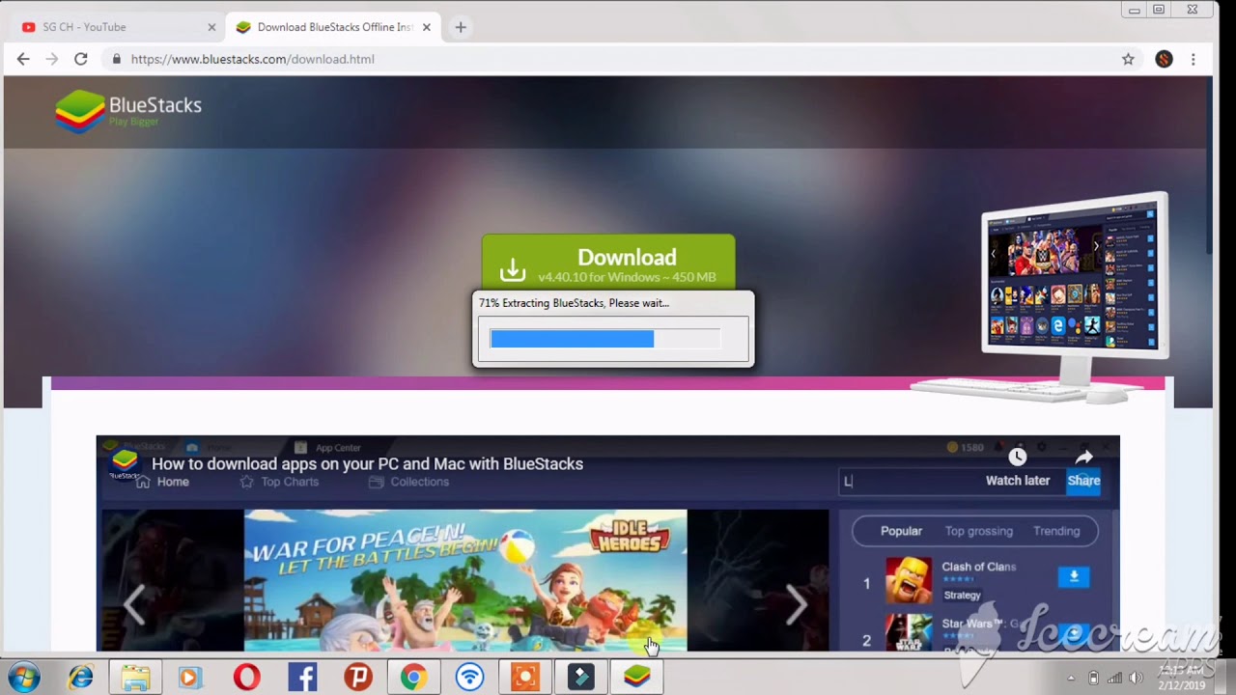Screen dimensions: 1236x695
Task: Launch Opera browser from taskbar
Action: [246, 678]
